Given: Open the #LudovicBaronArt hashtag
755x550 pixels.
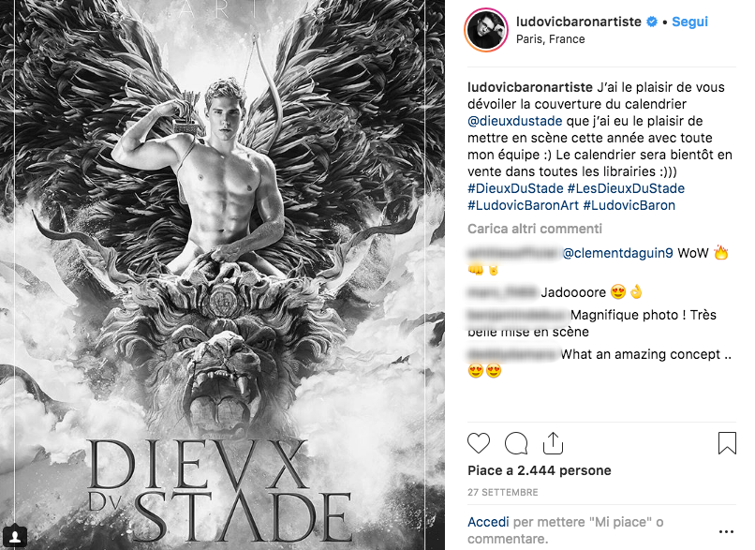Looking at the screenshot, I should 523,205.
